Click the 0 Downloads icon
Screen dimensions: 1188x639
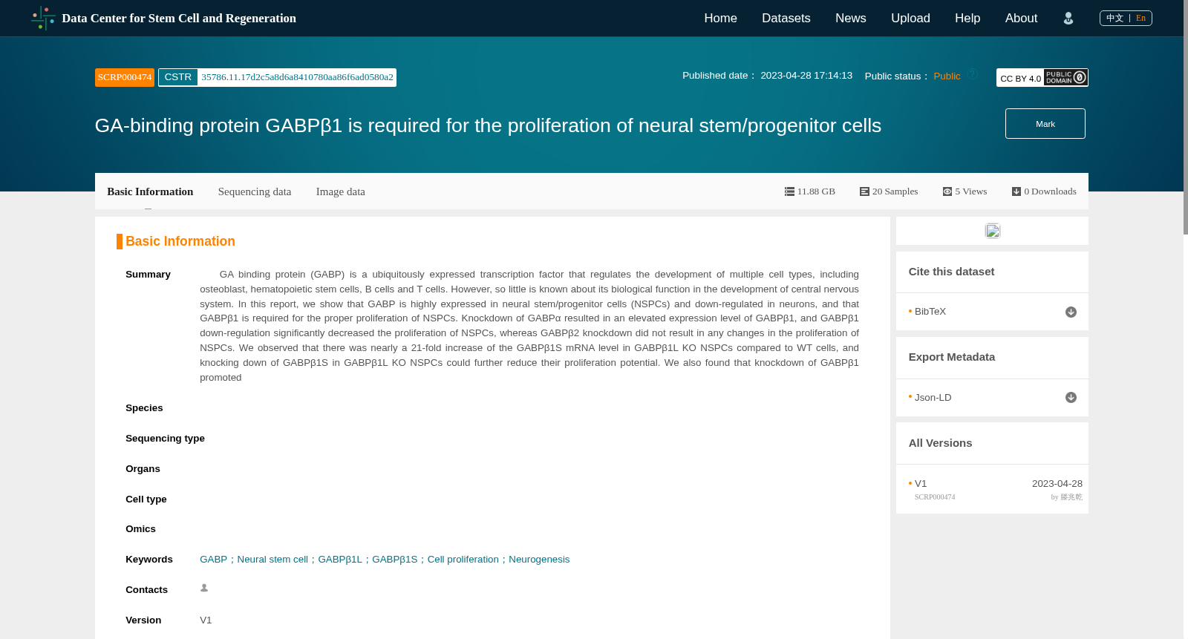[x=1016, y=191]
